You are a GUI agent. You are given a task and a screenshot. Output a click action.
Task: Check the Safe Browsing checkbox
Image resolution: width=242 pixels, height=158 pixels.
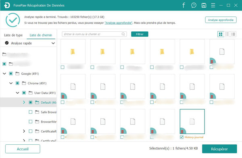click(x=31, y=112)
